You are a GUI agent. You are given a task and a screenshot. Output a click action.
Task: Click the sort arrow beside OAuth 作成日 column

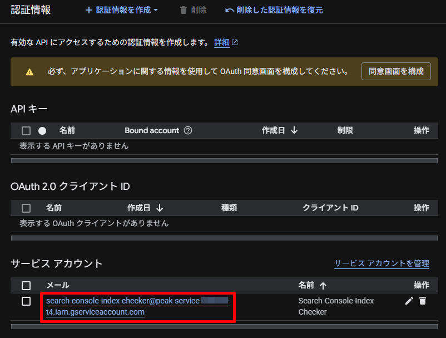tap(160, 208)
